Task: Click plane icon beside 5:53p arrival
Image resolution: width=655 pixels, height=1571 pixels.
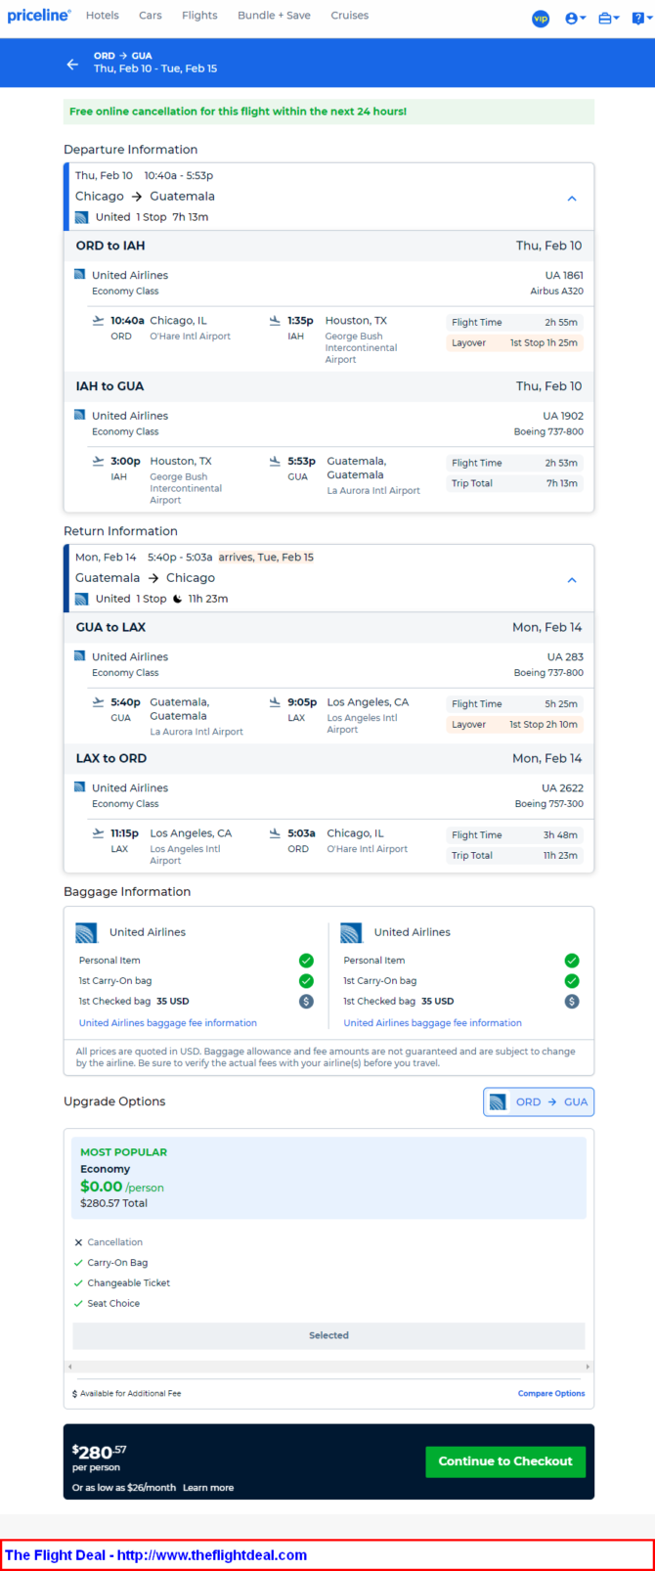Action: (276, 461)
